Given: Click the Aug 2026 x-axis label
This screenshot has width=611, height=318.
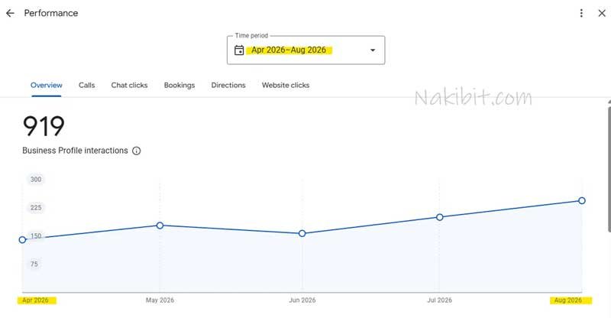Looking at the screenshot, I should pos(568,300).
